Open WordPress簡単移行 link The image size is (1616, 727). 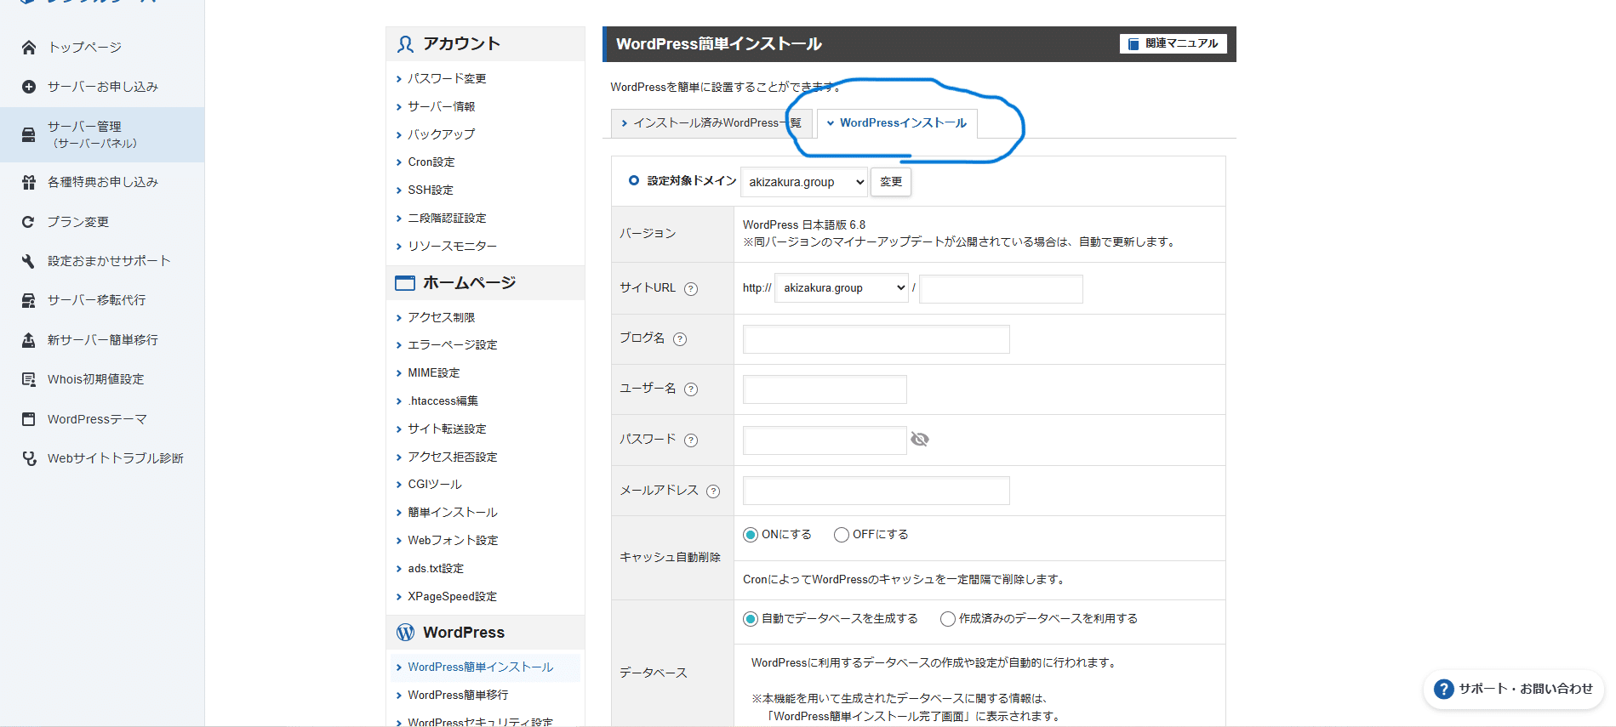click(458, 696)
